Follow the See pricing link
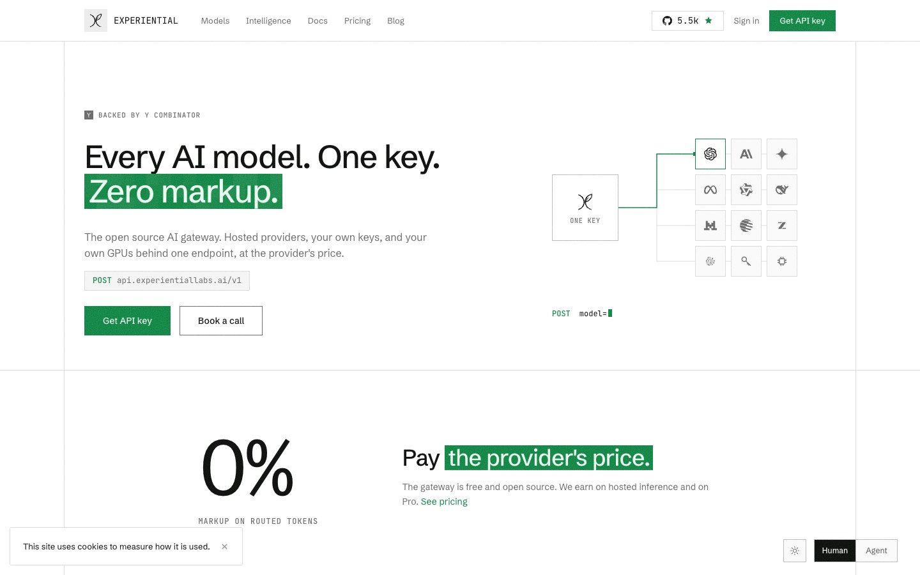920x575 pixels. coord(444,502)
